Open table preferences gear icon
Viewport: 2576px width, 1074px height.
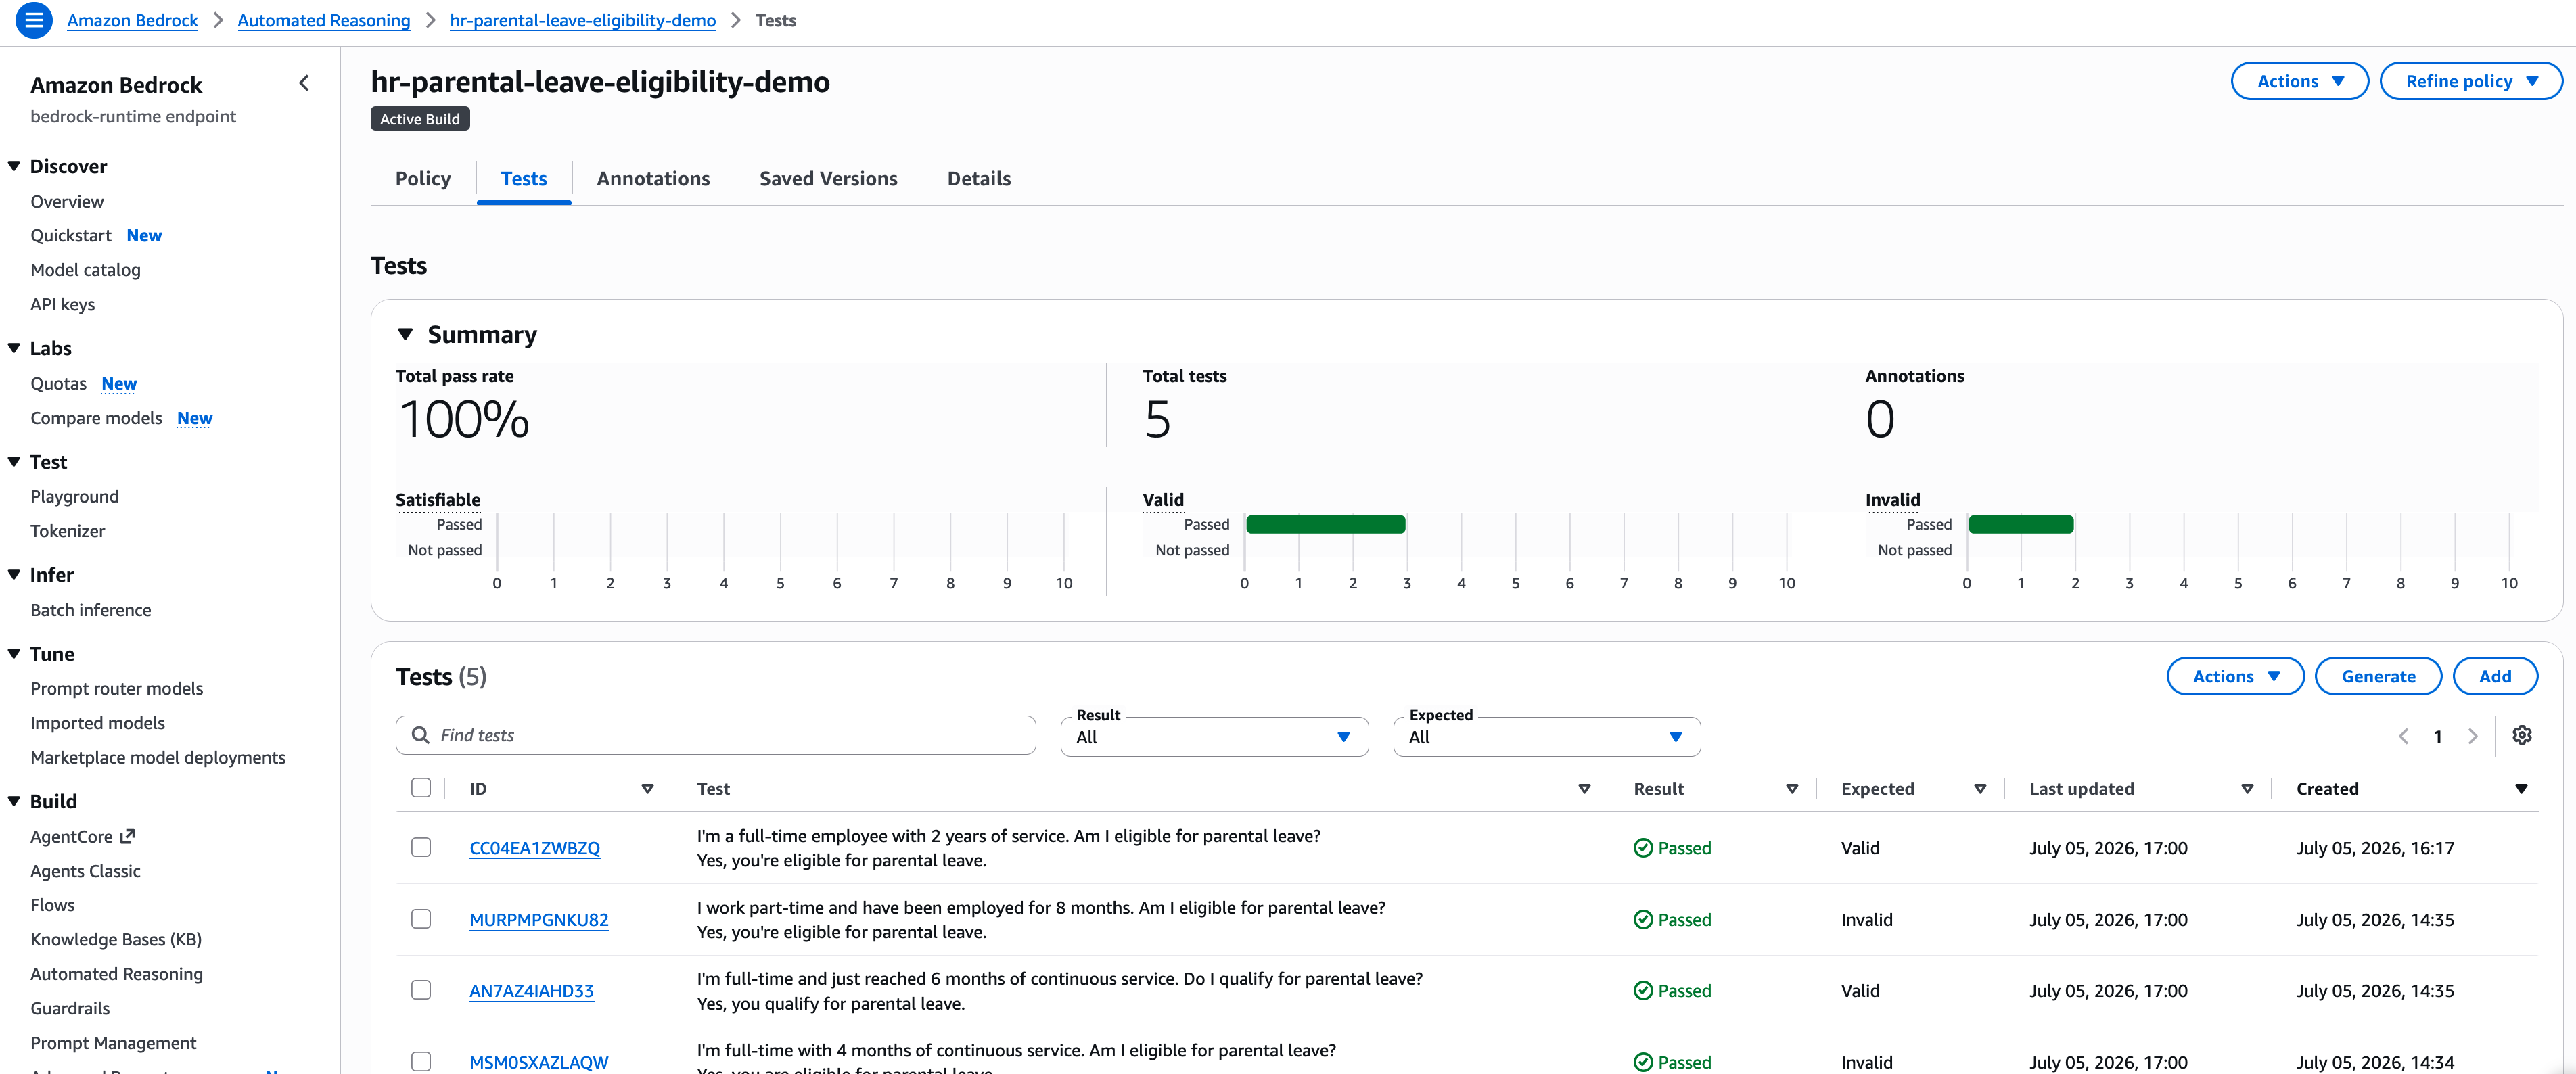pos(2521,735)
